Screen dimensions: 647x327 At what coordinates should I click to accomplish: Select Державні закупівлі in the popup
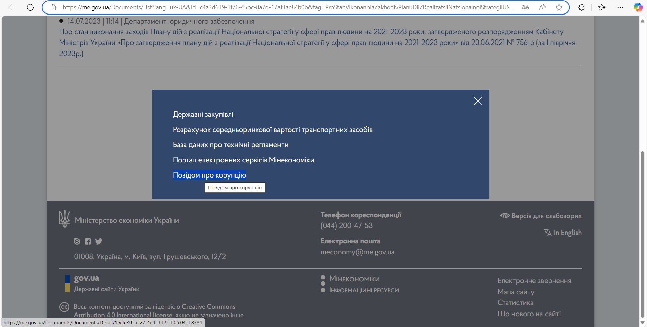pyautogui.click(x=203, y=114)
